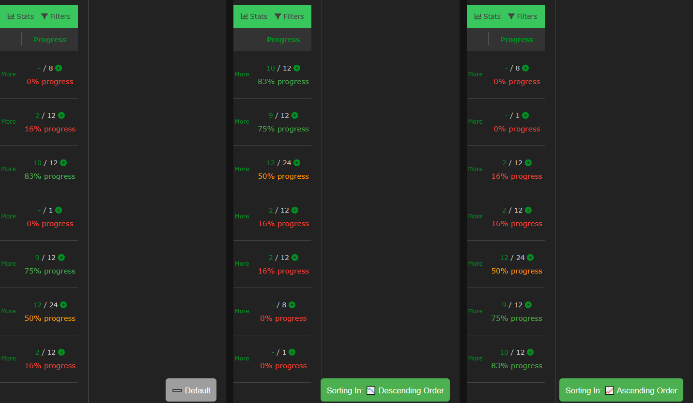
Task: Click plus icon beside 9 / 12 in Ascending-sorted panel
Action: coord(528,305)
